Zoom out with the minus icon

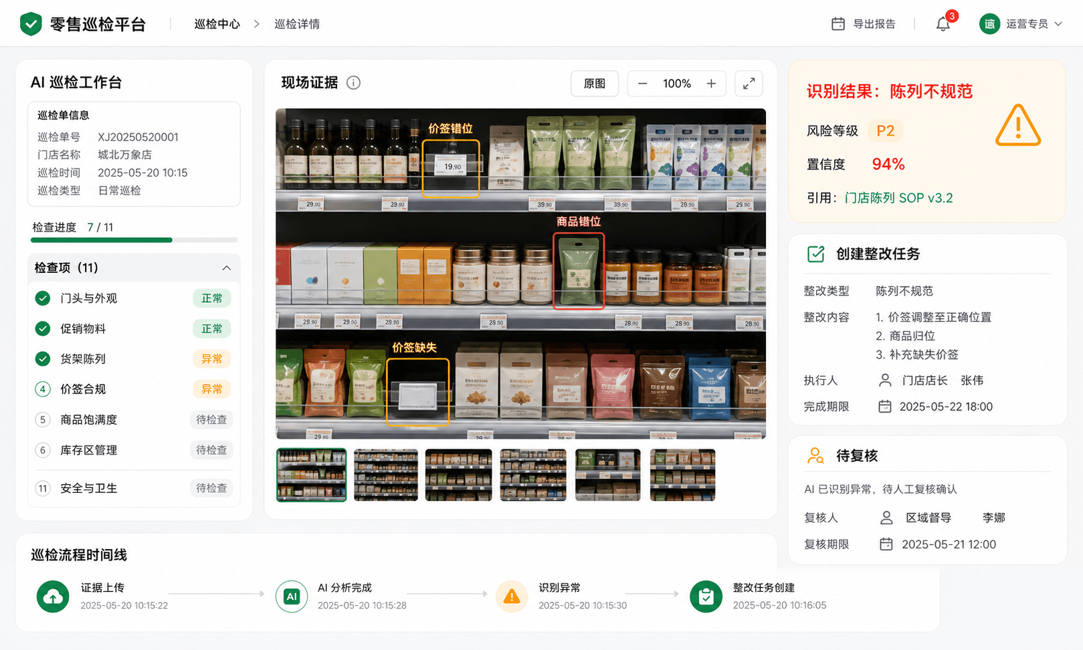[642, 84]
